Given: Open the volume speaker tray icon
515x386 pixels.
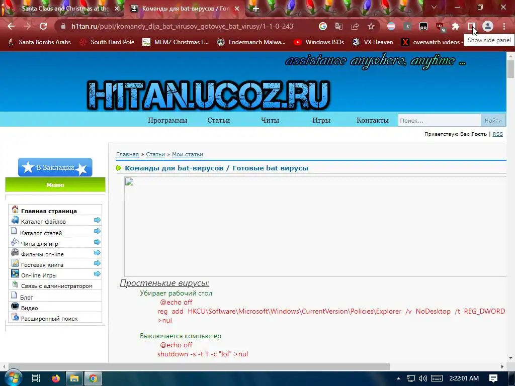Looking at the screenshot, I should click(x=423, y=378).
